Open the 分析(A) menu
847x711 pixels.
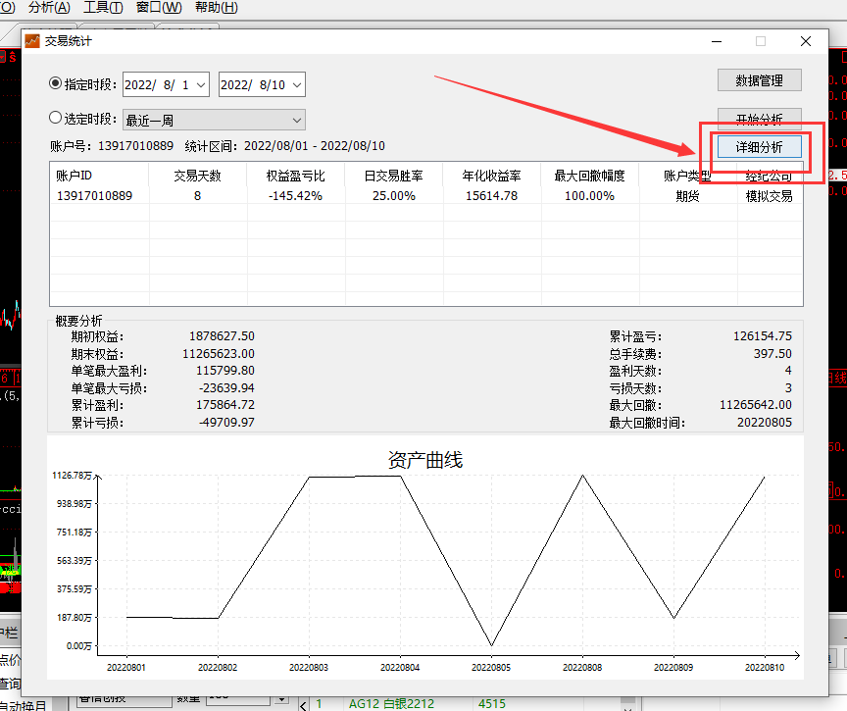click(x=49, y=8)
